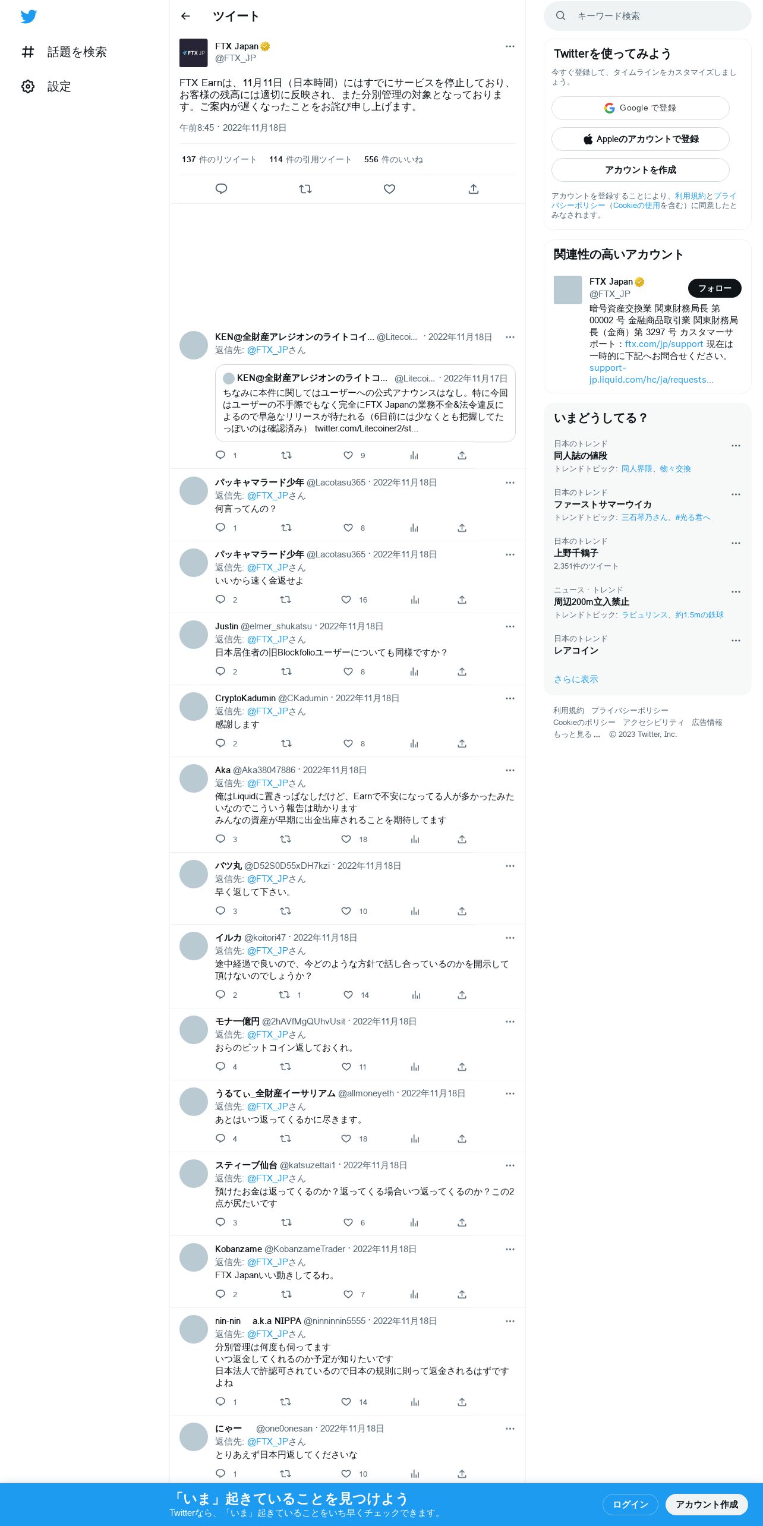763x1526 pixels.
Task: Reply to the FTX Japan main tweet
Action: (221, 189)
